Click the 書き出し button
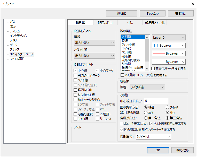197x157 pixels. 181,13
